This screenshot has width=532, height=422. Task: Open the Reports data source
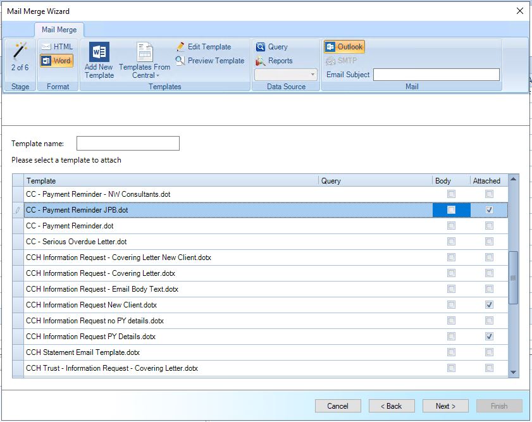(x=274, y=61)
